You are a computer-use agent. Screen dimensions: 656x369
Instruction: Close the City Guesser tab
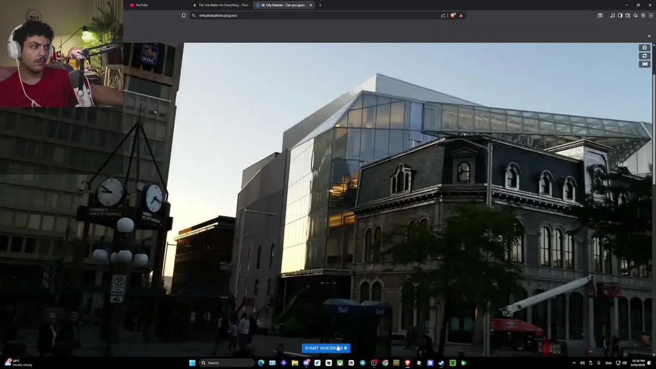[x=311, y=5]
